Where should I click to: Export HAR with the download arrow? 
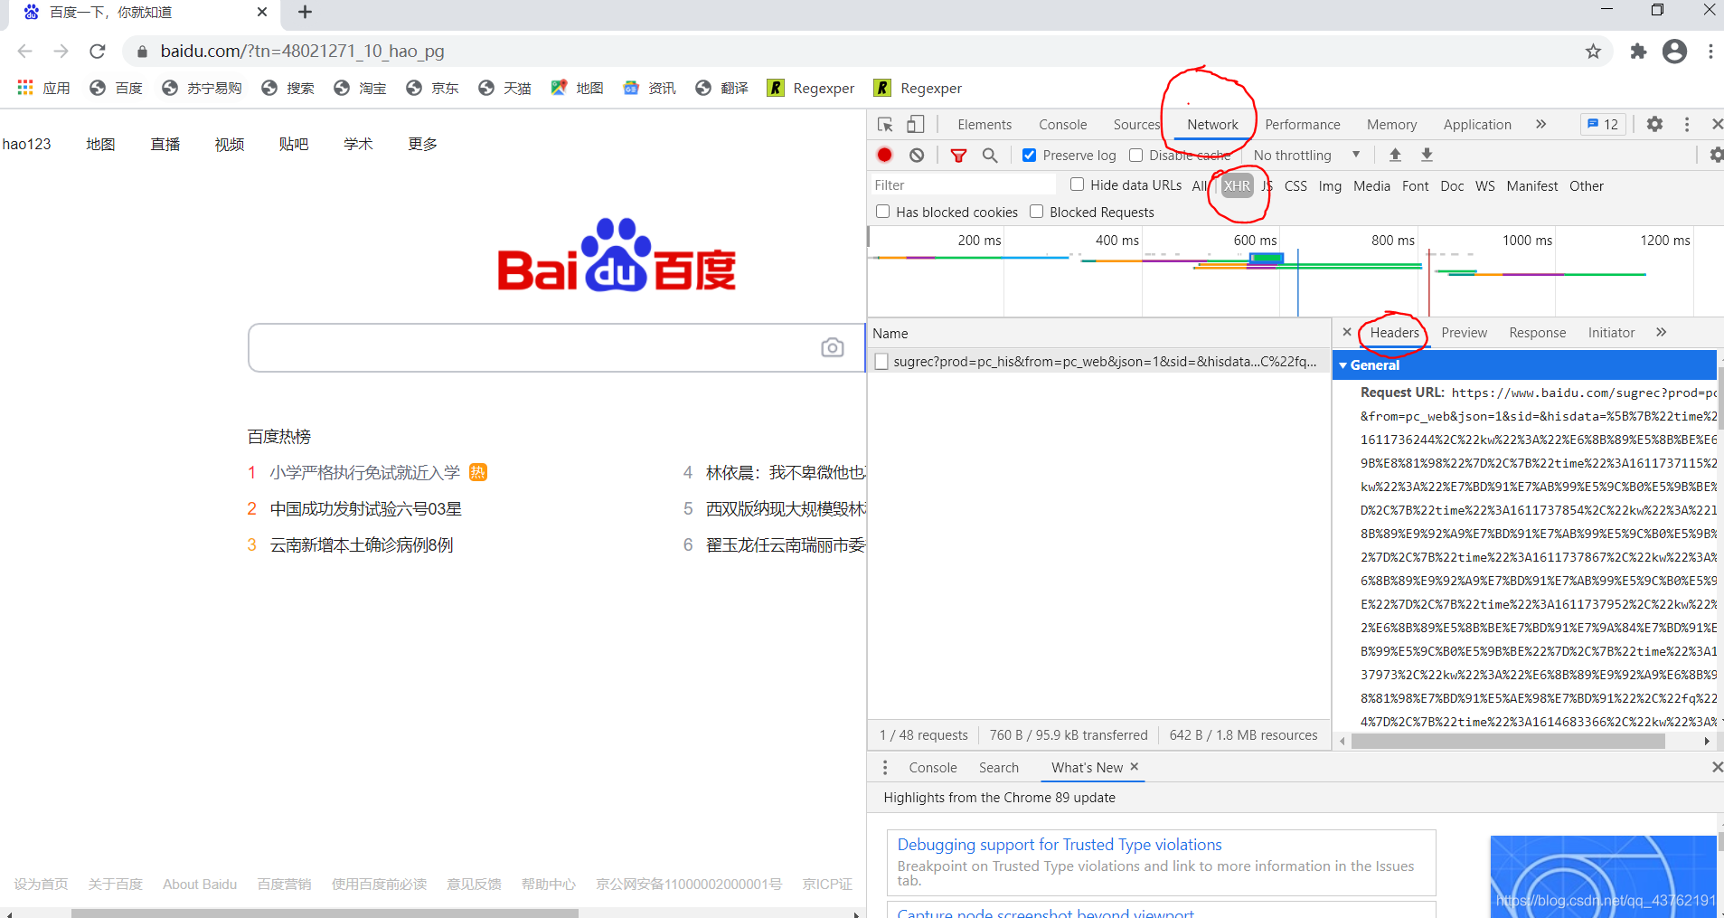tap(1427, 156)
